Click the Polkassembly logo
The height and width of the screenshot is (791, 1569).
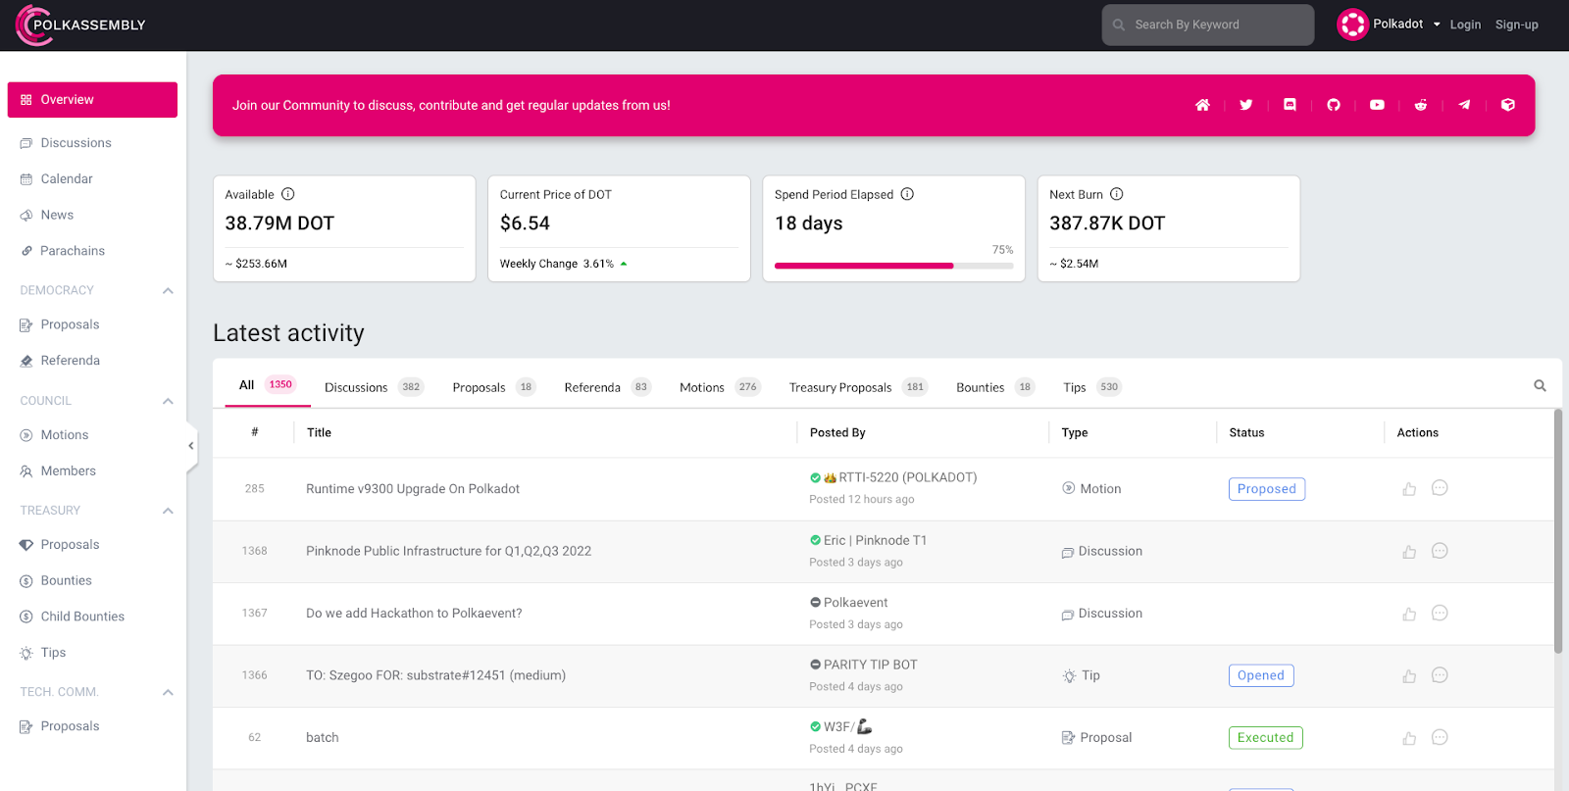(x=80, y=25)
